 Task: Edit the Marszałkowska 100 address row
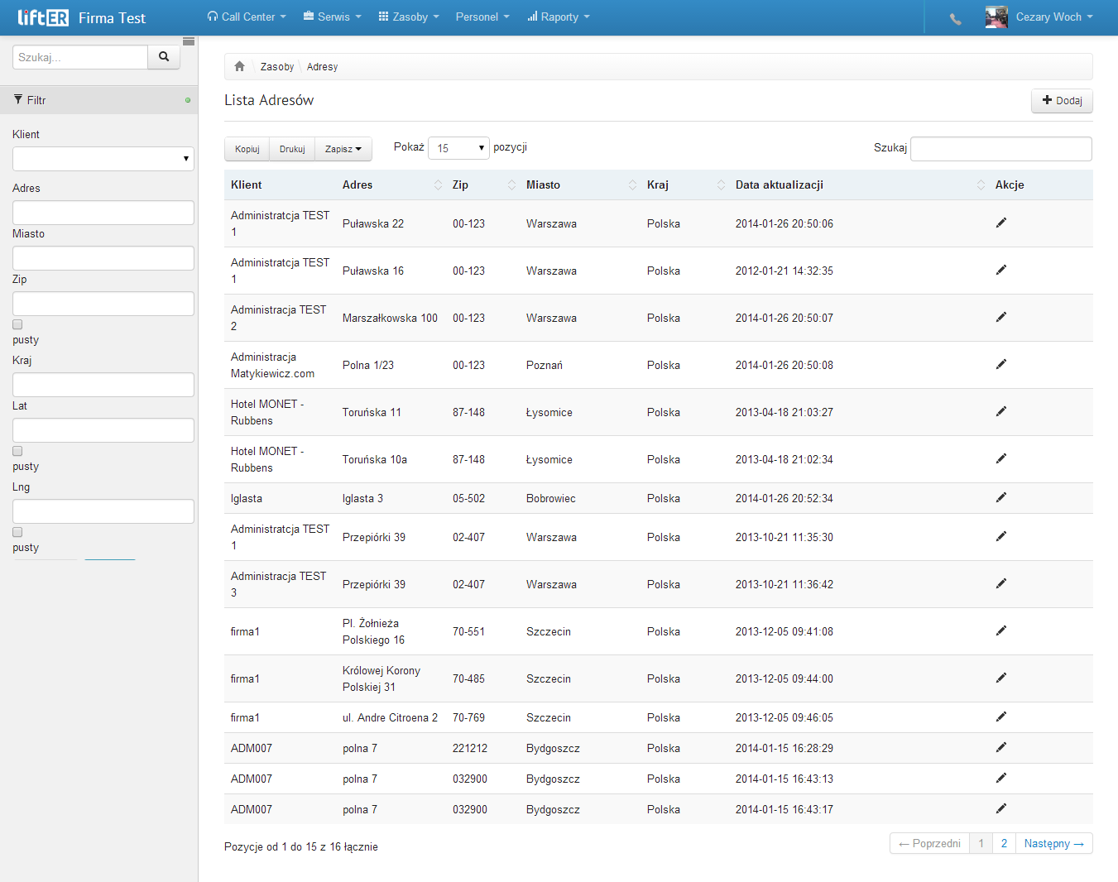[x=1001, y=317]
